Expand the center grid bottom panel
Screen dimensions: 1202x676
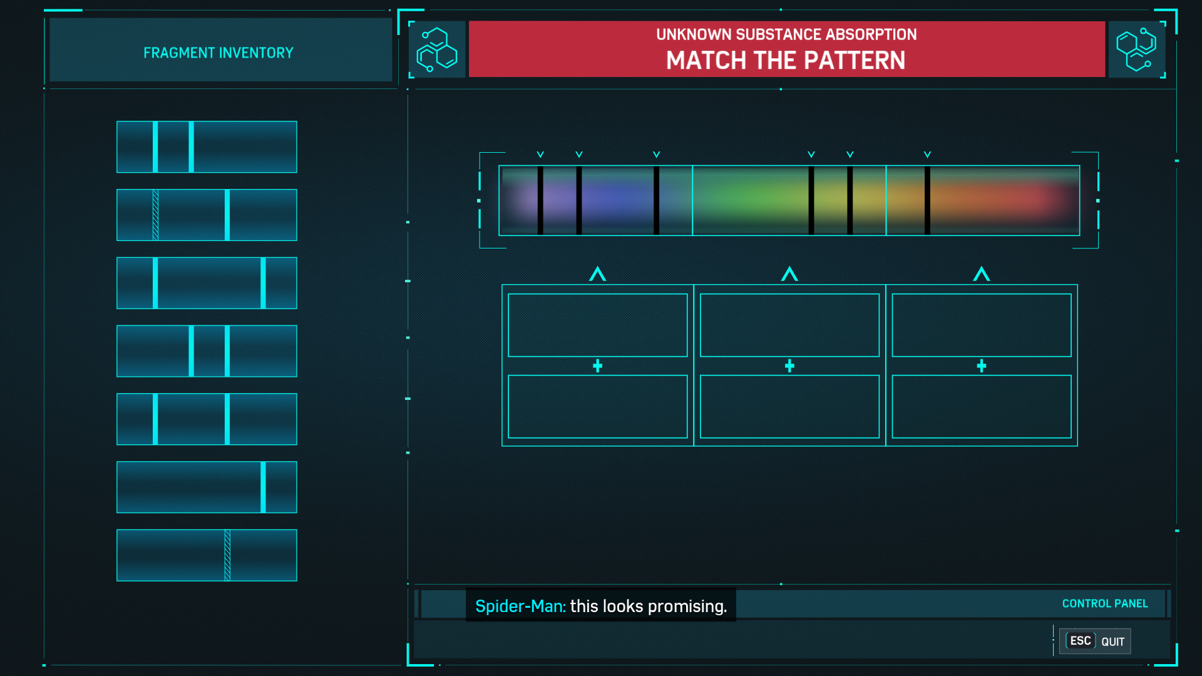788,409
